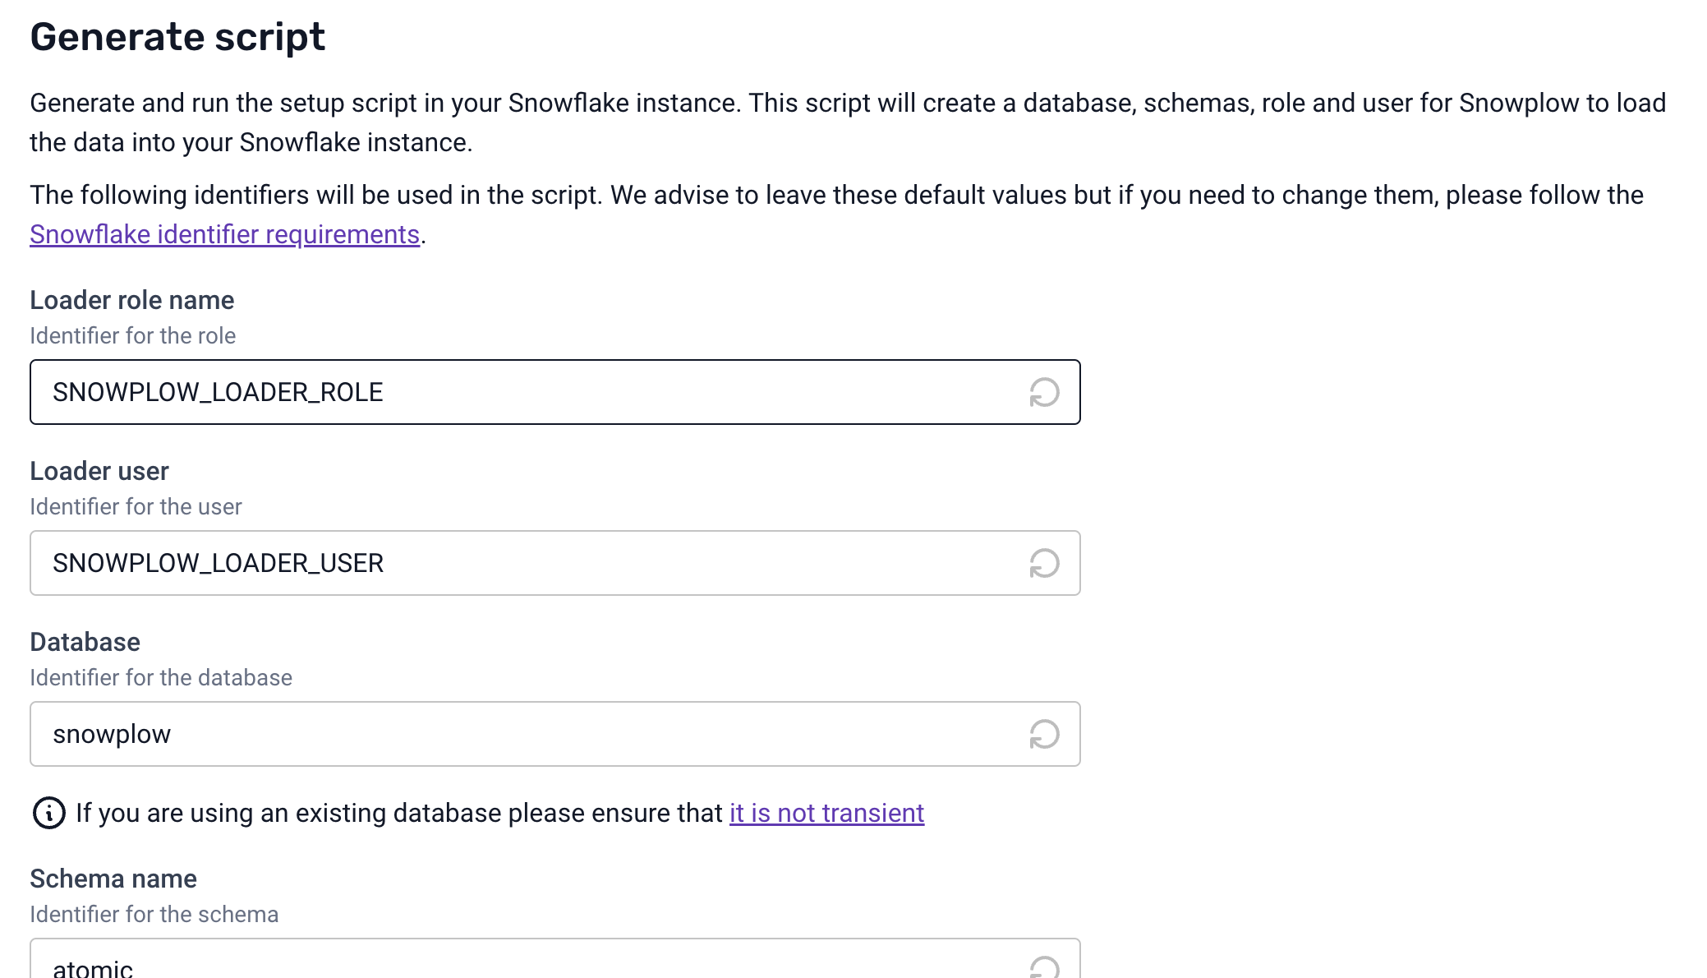Click the info icon beside transient note
Image resolution: width=1707 pixels, height=978 pixels.
pyautogui.click(x=49, y=813)
